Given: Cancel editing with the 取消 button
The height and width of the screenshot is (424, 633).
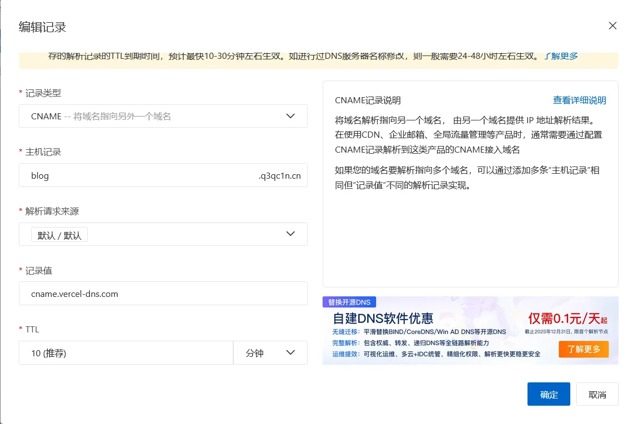Looking at the screenshot, I should point(597,395).
